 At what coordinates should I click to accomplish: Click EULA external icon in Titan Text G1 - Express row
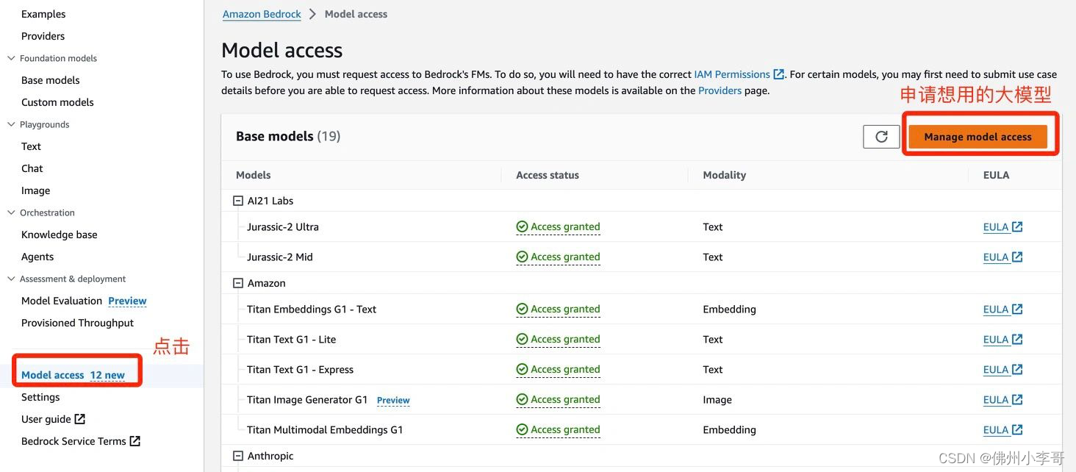point(1017,369)
